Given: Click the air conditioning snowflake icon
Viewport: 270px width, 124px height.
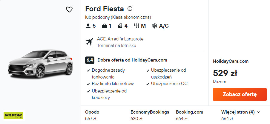Looking at the screenshot, I should tap(155, 26).
